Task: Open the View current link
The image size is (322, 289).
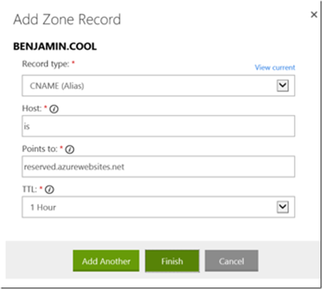Action: pyautogui.click(x=275, y=67)
